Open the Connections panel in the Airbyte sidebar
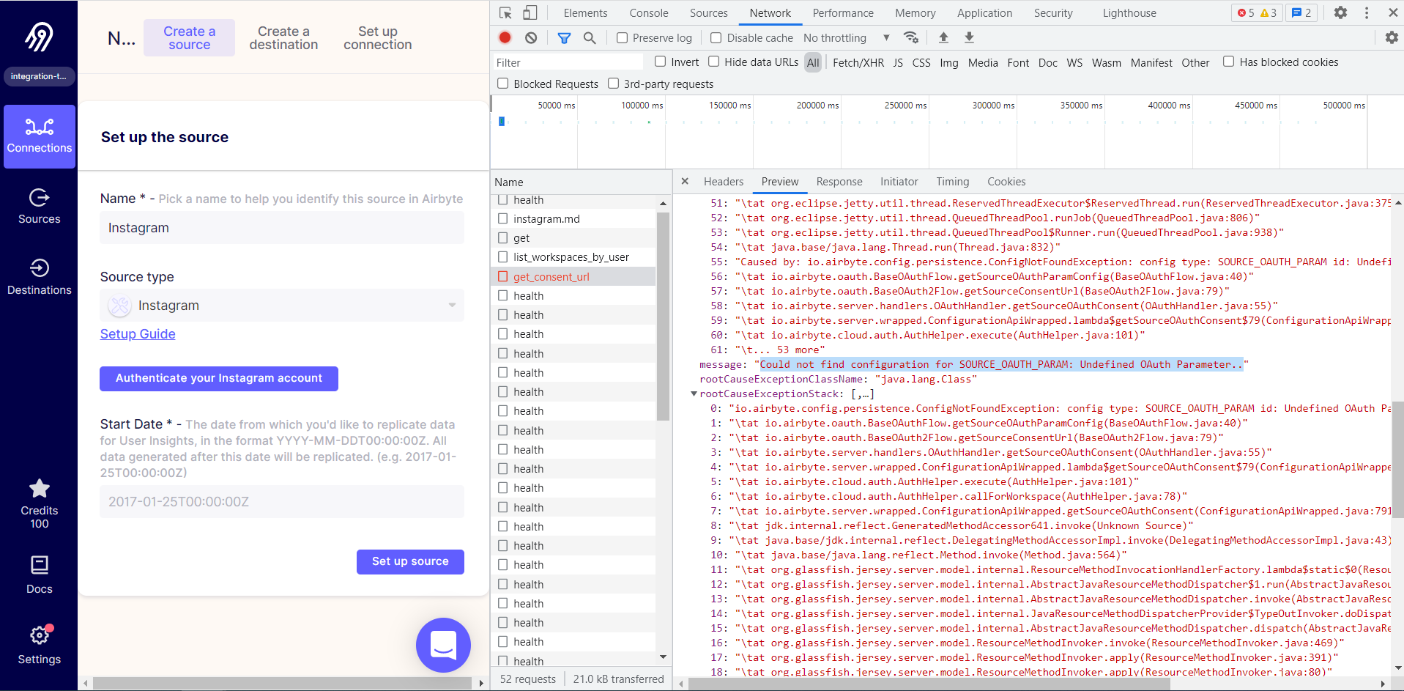This screenshot has width=1404, height=691. (39, 136)
